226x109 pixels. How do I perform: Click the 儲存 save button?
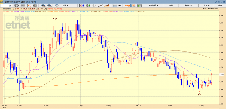point(220,5)
